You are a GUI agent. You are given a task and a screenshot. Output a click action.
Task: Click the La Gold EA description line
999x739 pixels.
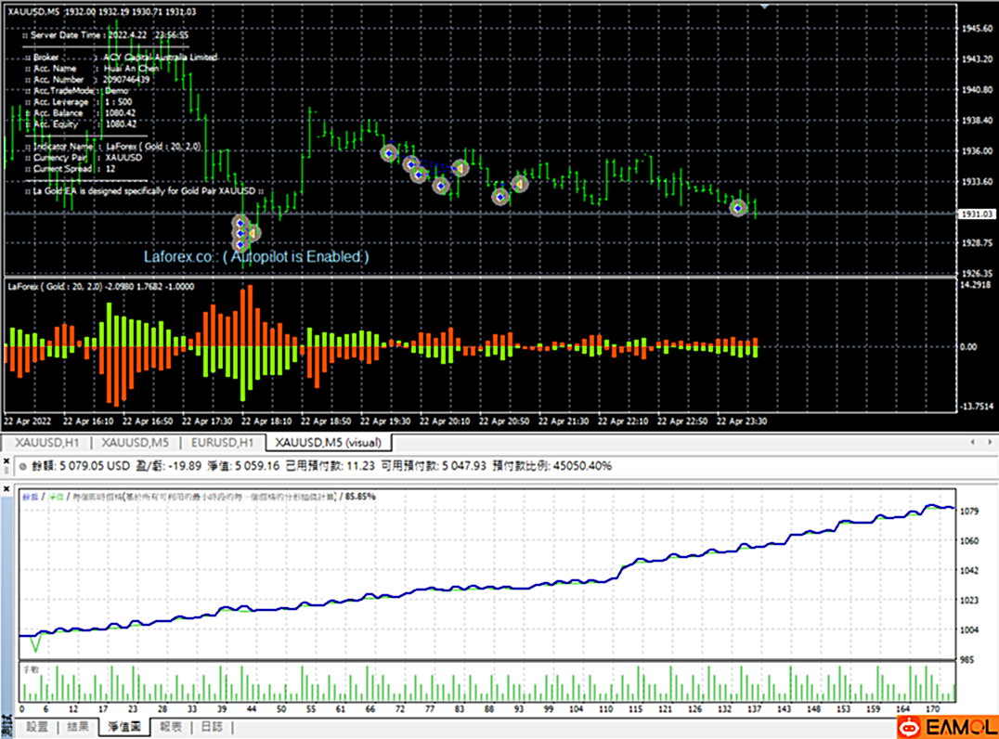(144, 191)
